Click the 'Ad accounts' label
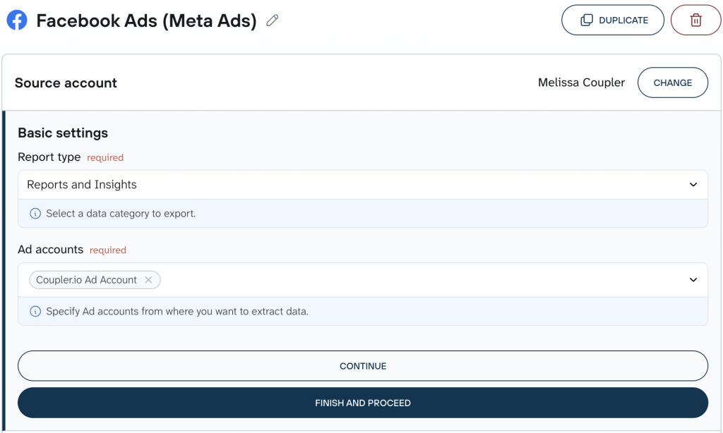 51,250
